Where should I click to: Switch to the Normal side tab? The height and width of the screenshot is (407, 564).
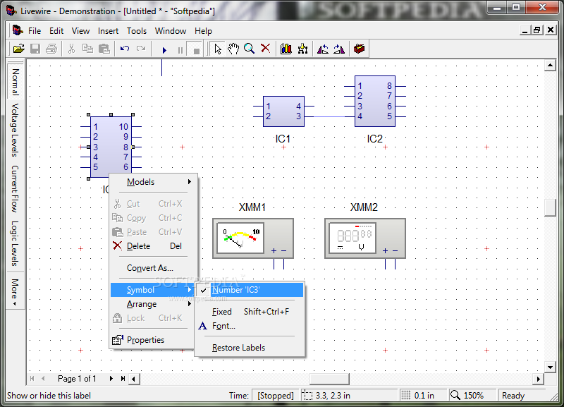tap(15, 81)
